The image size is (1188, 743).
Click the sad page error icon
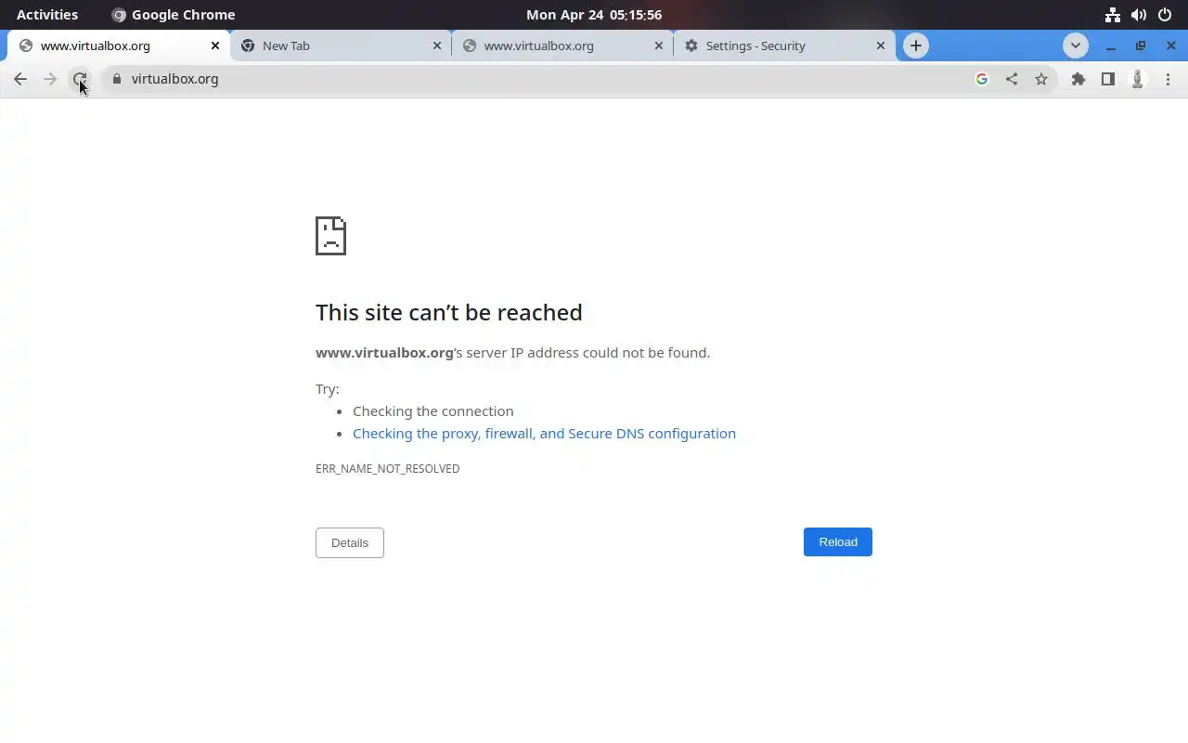(x=330, y=236)
